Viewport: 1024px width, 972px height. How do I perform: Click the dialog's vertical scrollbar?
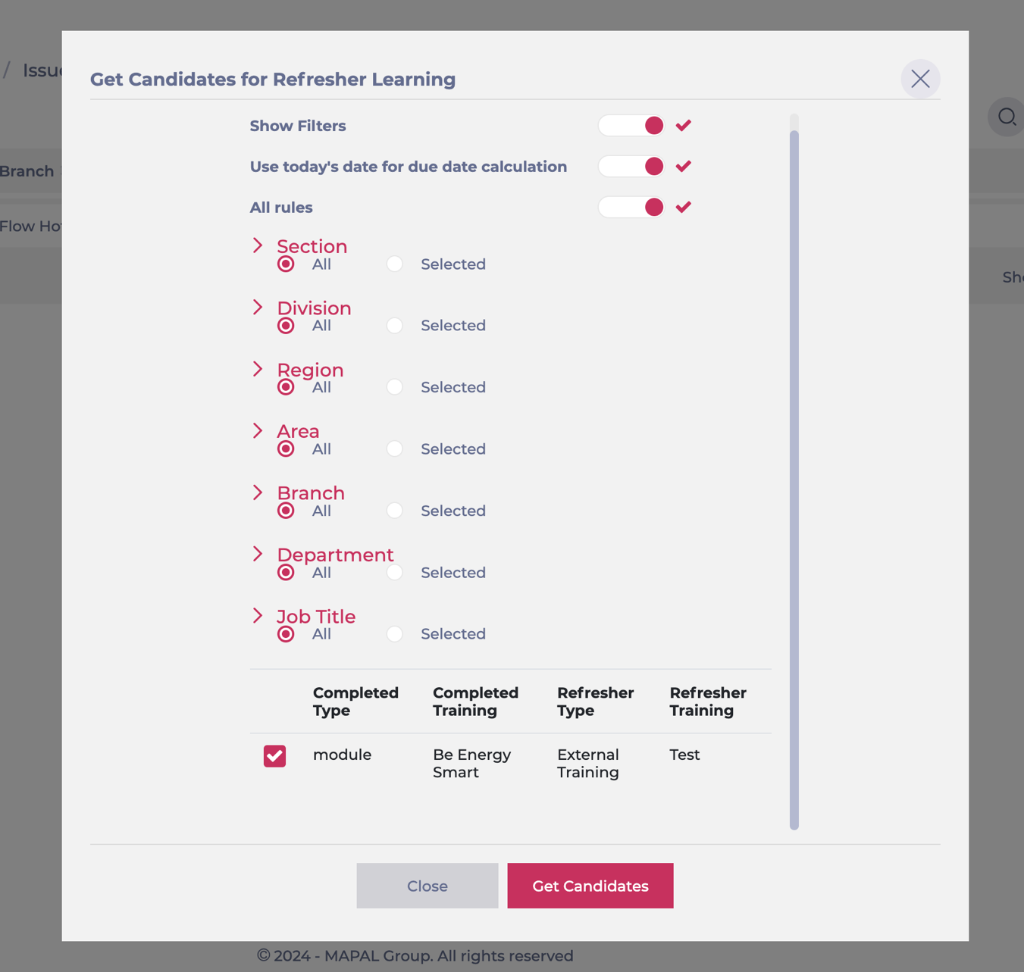794,480
